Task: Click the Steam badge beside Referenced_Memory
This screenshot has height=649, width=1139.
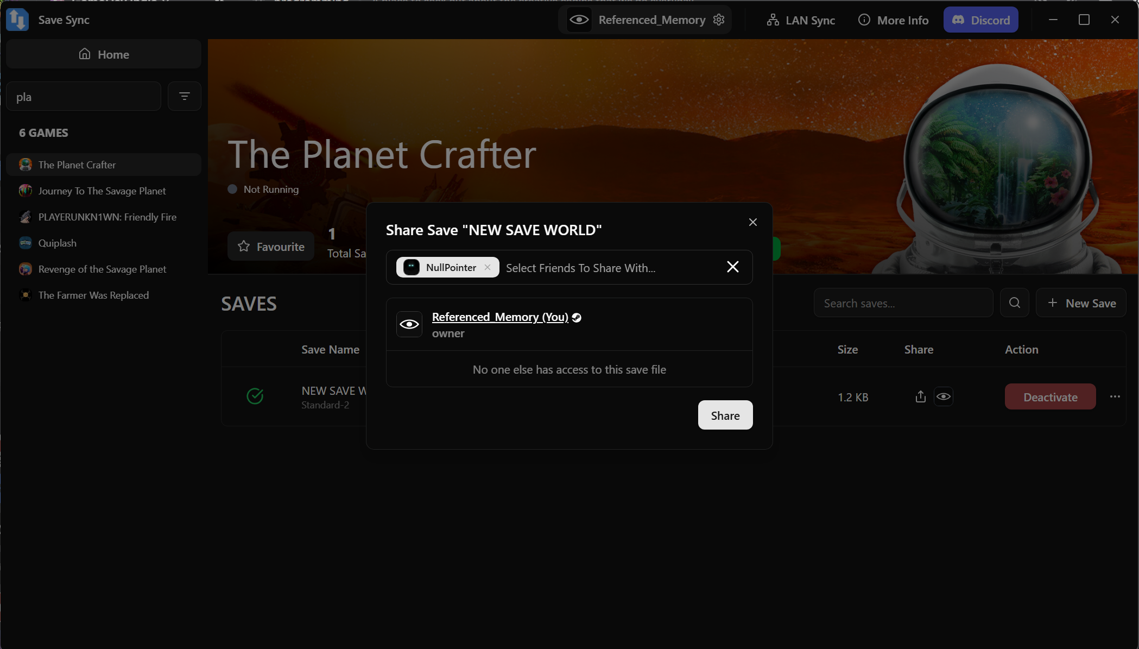Action: [577, 317]
